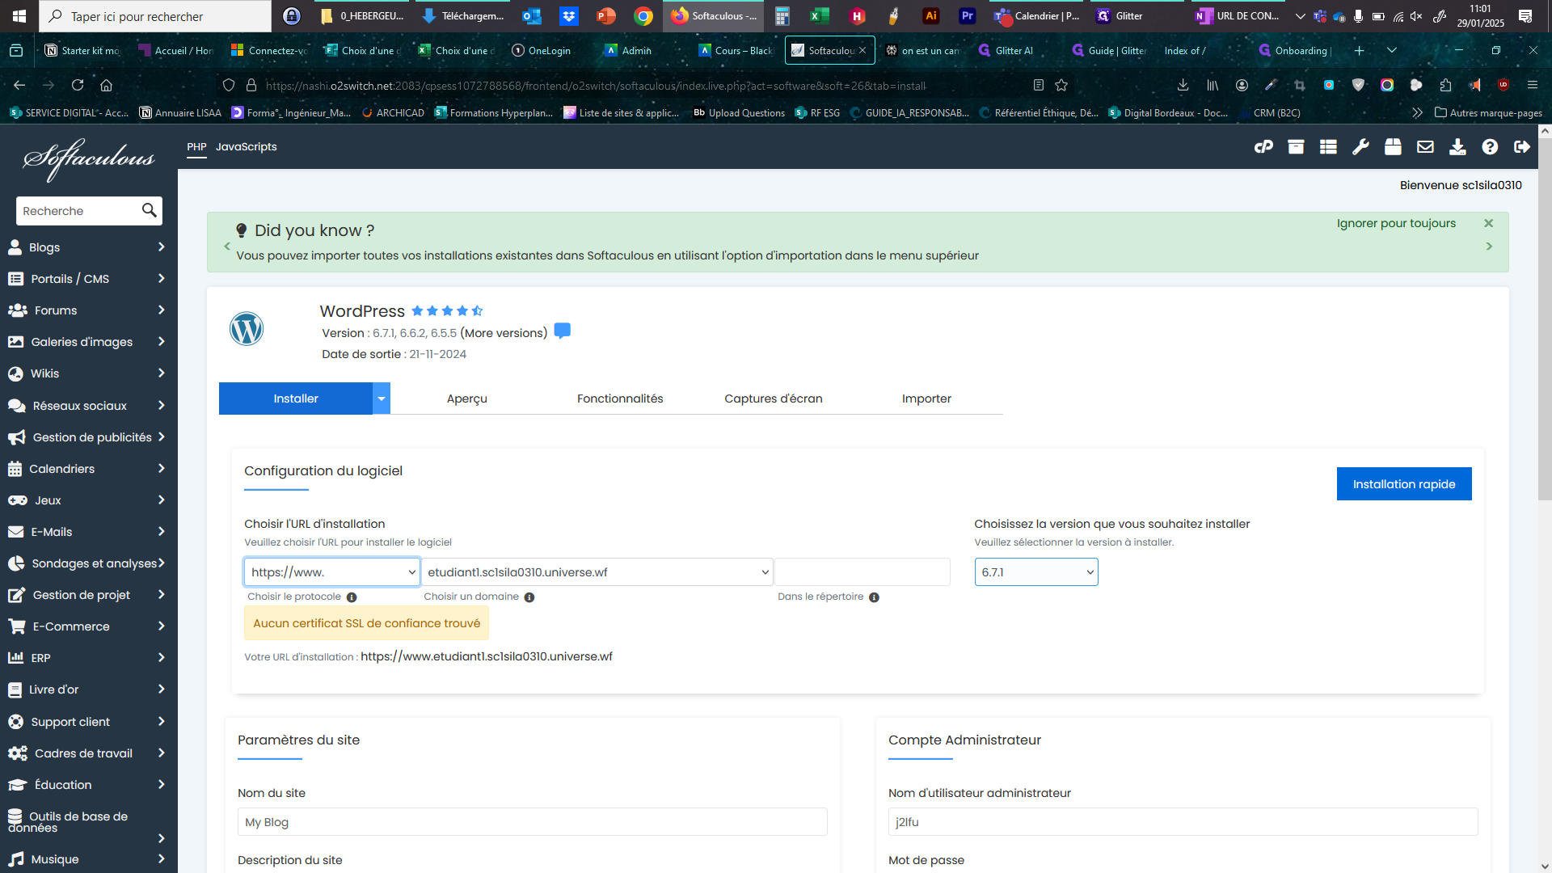
Task: Open the Installer button dropdown arrow
Action: click(x=382, y=399)
